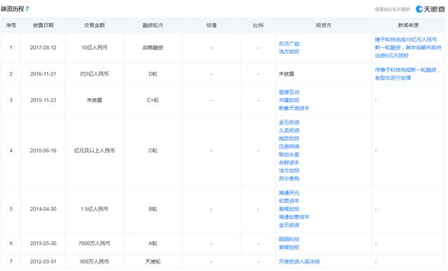Open investor 联创永宣 link
The image size is (448, 271).
(289, 154)
